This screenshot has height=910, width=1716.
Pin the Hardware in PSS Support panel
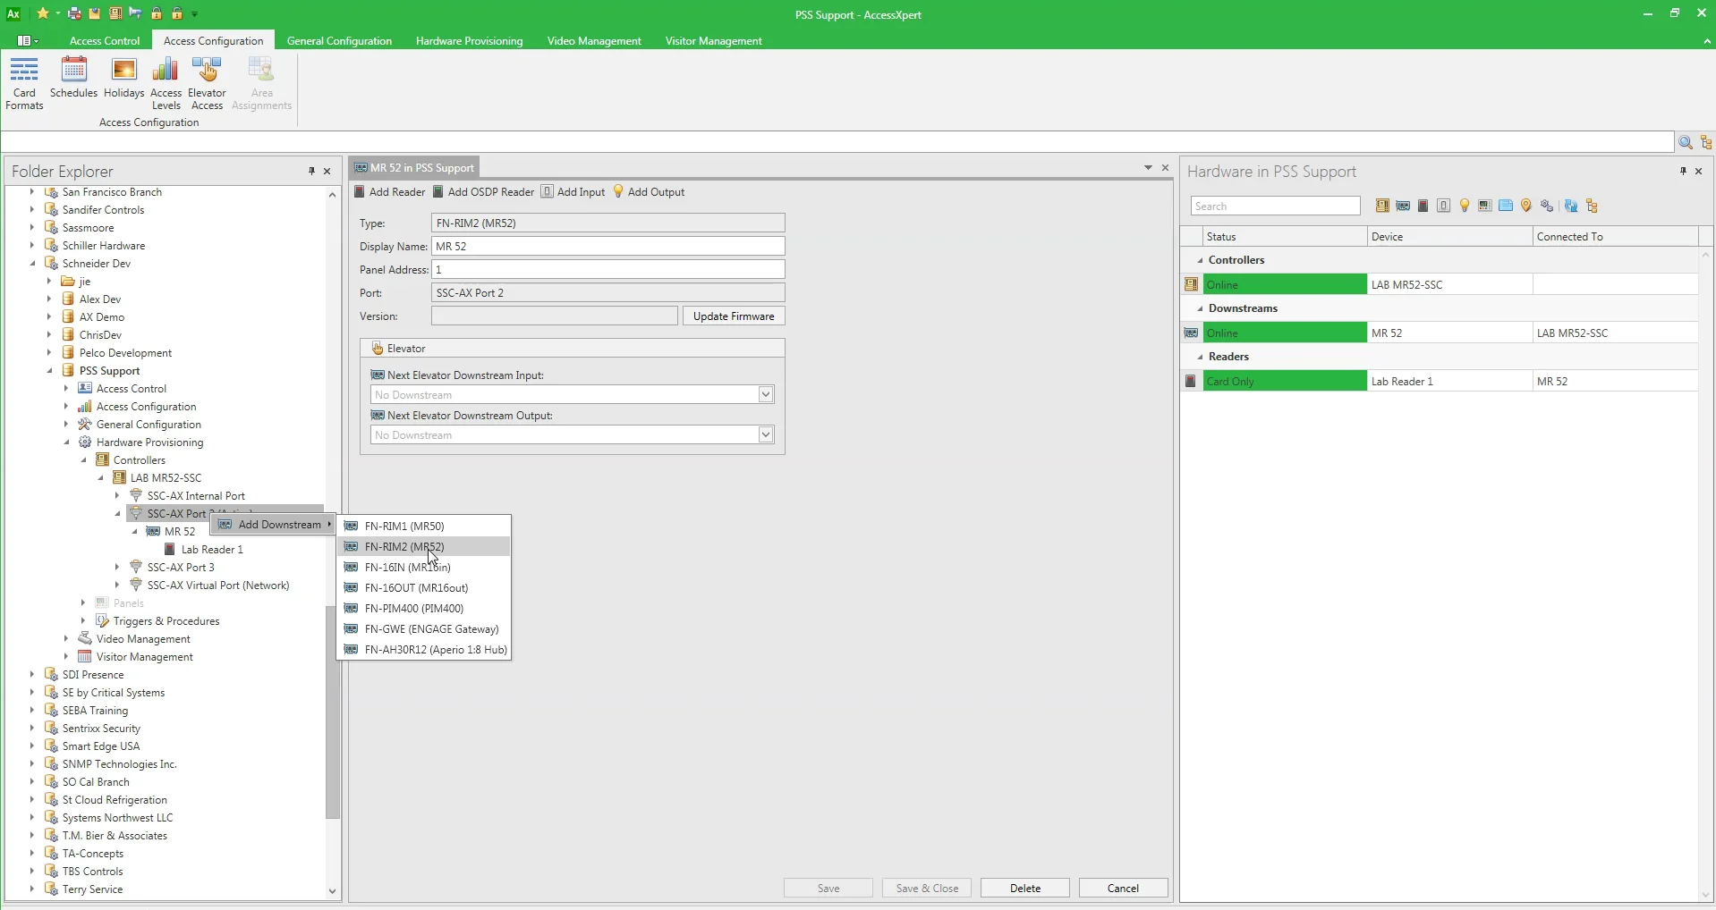pos(1683,172)
